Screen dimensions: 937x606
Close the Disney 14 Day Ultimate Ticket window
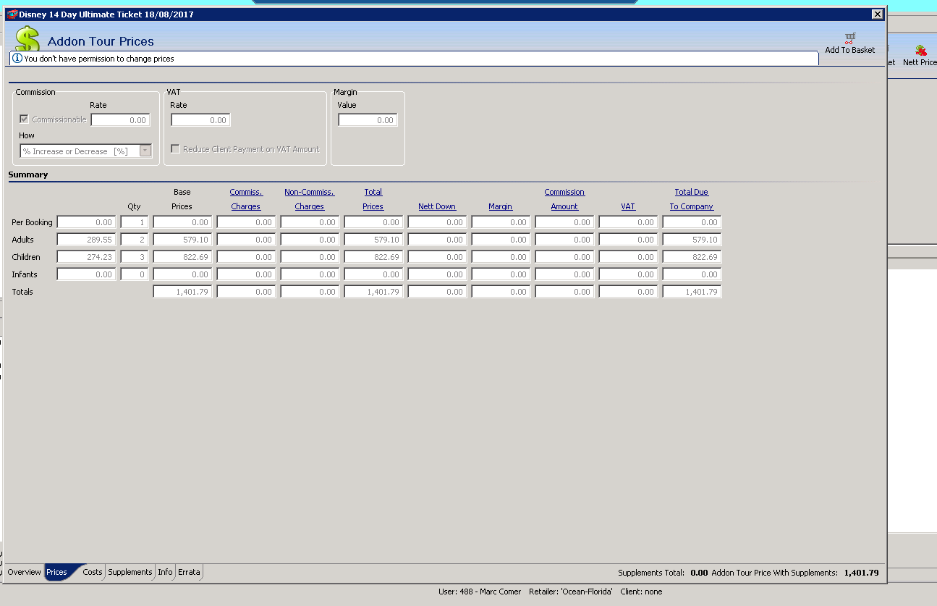click(x=877, y=14)
